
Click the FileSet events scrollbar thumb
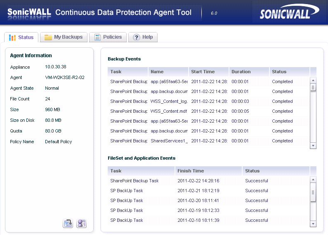click(313, 192)
